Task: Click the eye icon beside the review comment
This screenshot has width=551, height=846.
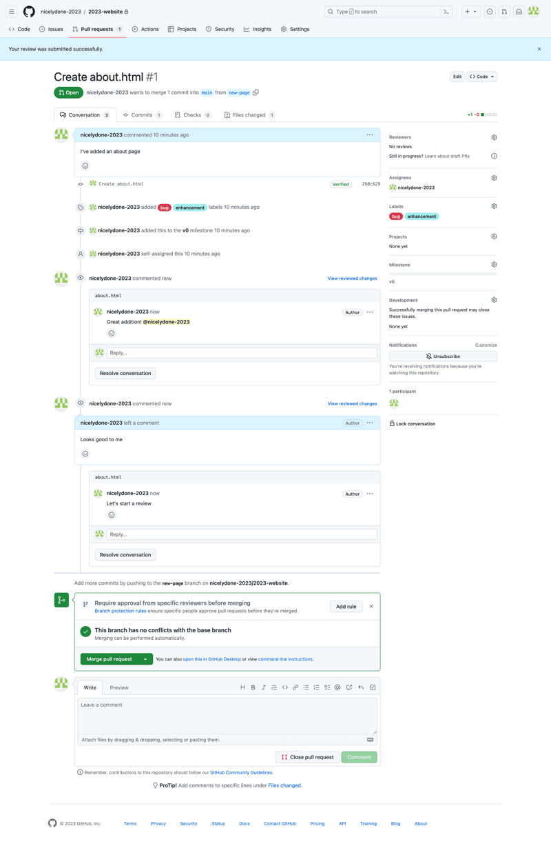Action: [x=81, y=278]
